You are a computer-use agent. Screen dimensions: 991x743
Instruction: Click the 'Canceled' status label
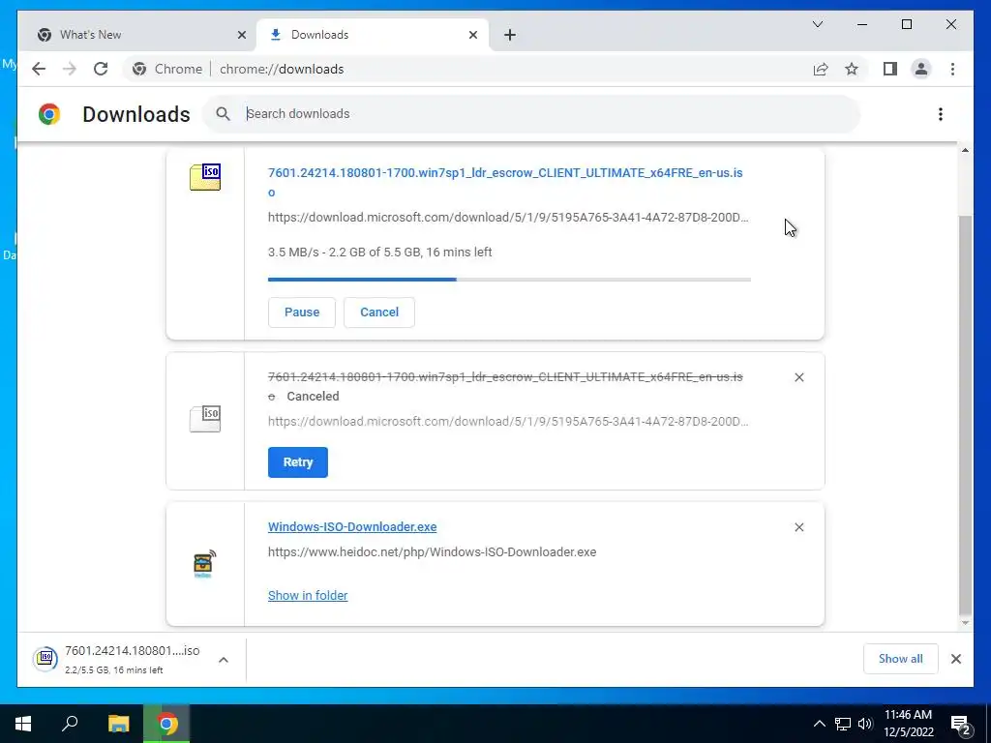tap(313, 396)
